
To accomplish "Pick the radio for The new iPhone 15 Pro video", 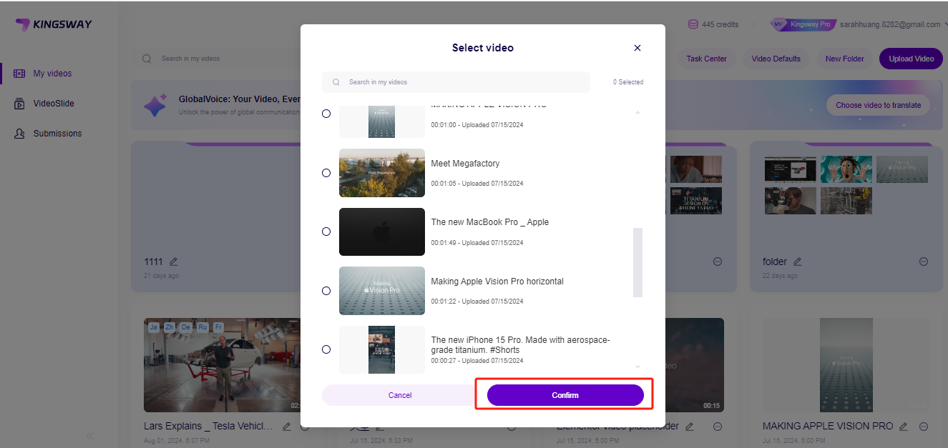I will pos(326,349).
